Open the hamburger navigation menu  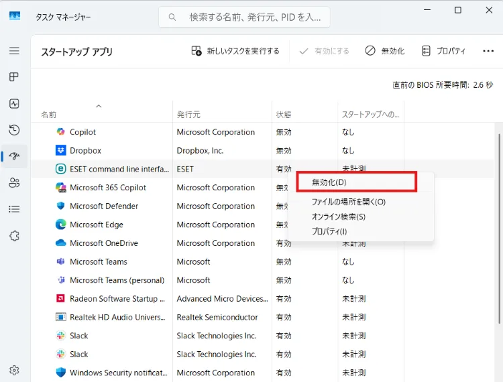(x=14, y=51)
